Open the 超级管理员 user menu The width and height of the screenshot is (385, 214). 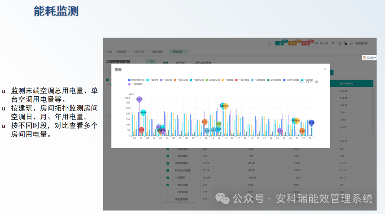tap(362, 43)
